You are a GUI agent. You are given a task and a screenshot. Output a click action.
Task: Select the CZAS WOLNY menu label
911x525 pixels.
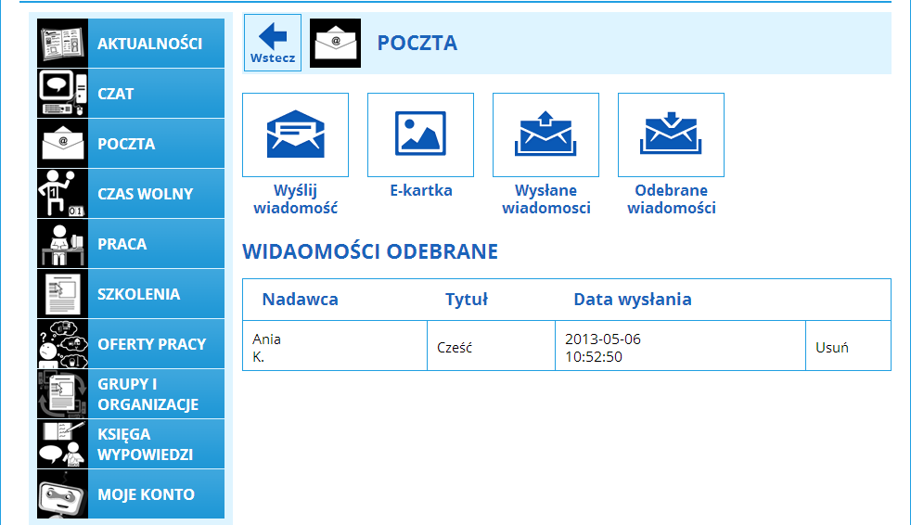[146, 193]
